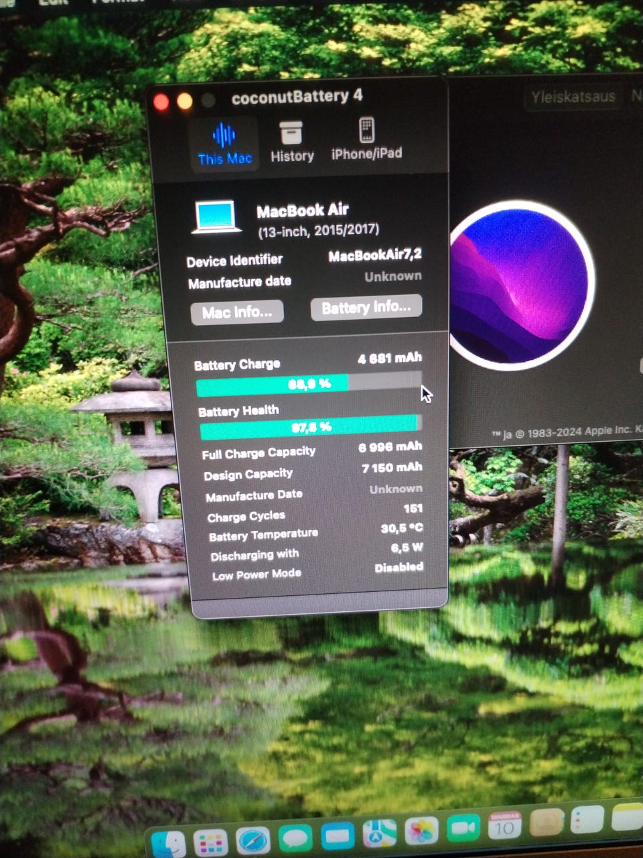Click the 6,5 W discharging value
The width and height of the screenshot is (643, 858).
(x=407, y=548)
